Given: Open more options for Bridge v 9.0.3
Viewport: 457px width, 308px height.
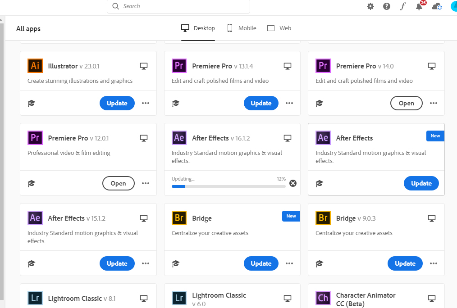Looking at the screenshot, I should (x=433, y=263).
